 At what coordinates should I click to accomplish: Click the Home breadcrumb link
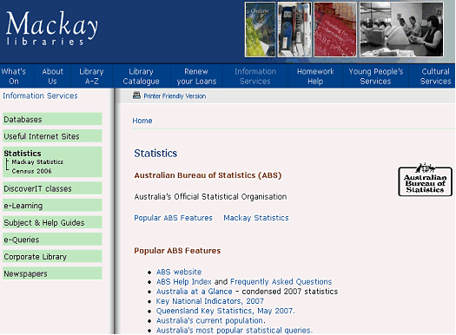142,121
